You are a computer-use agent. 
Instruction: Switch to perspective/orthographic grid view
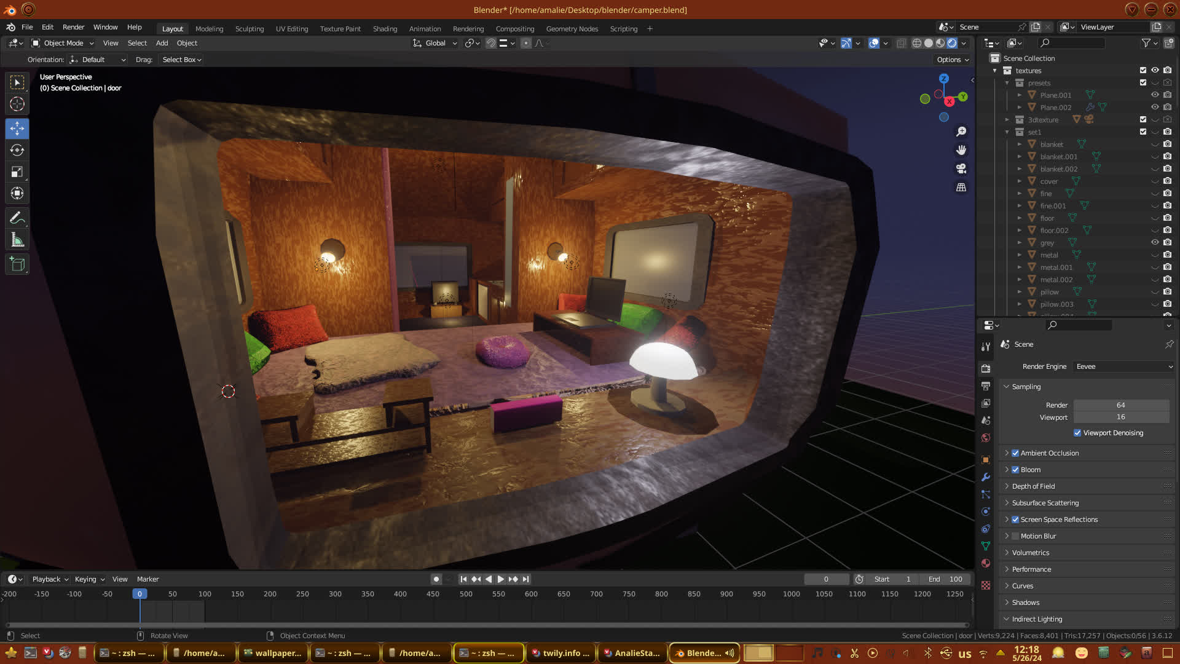click(x=961, y=188)
